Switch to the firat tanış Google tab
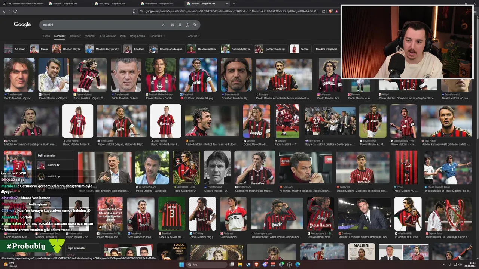479x269 pixels. pos(115,4)
